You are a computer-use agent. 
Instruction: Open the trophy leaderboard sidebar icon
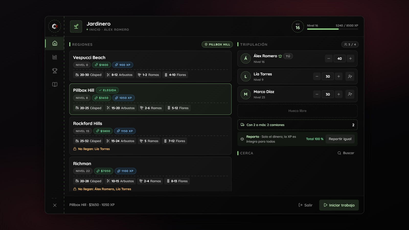click(x=55, y=71)
